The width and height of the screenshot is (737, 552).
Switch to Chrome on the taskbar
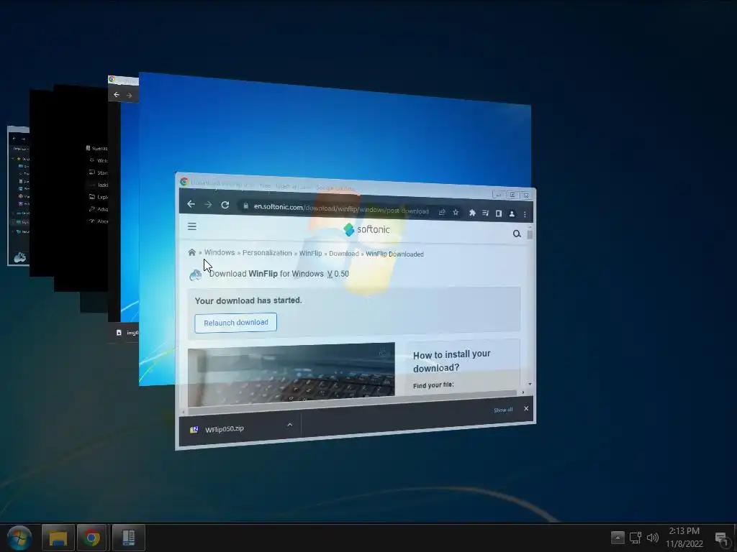pos(92,538)
